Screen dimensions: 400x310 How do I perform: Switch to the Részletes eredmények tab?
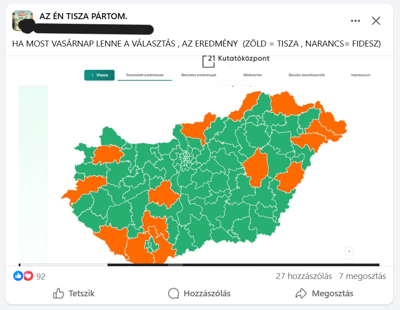tap(198, 75)
